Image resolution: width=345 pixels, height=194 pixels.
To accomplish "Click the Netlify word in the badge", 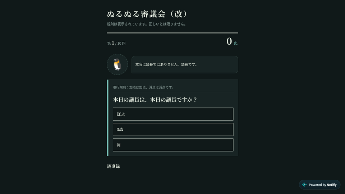I will click(332, 185).
